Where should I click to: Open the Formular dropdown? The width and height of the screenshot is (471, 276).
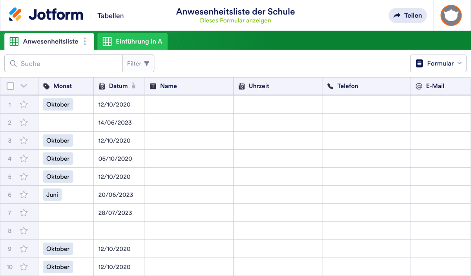[x=438, y=63]
